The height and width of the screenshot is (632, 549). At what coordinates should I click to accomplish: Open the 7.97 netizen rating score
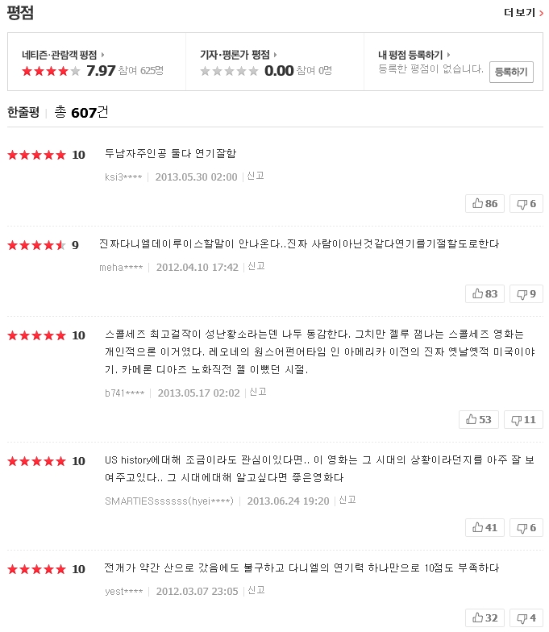(101, 71)
